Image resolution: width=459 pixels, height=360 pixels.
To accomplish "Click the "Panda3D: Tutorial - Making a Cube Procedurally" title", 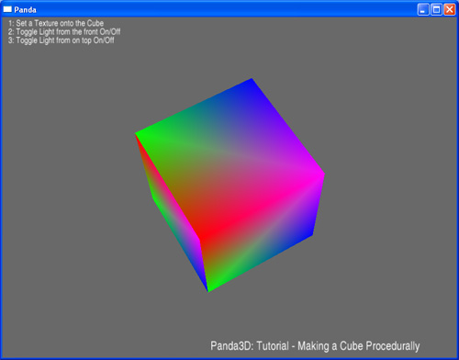I will coord(315,346).
